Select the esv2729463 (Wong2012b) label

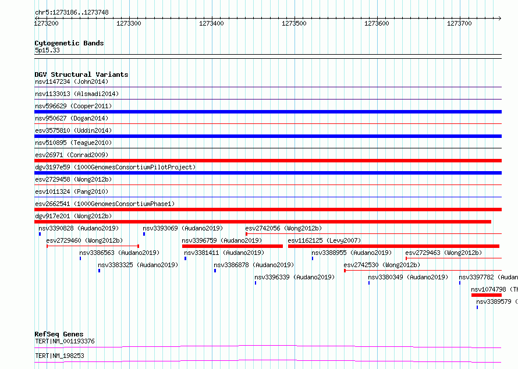pos(444,253)
